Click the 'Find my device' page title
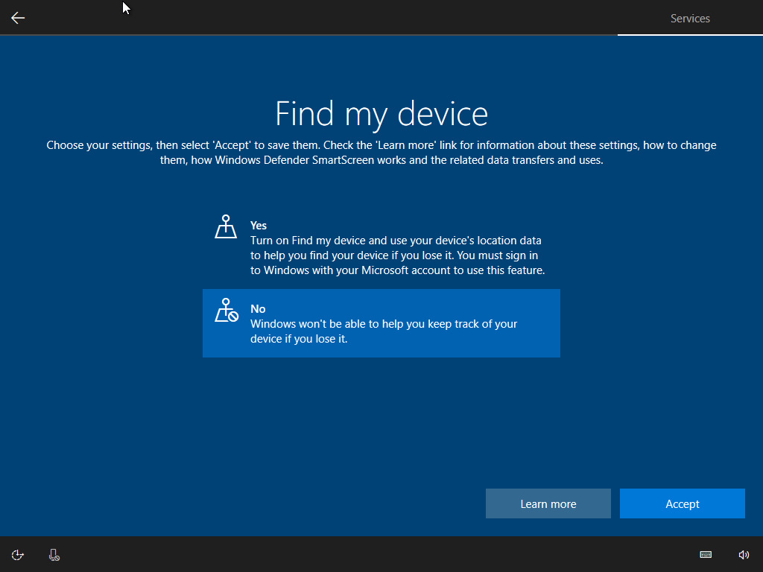 pyautogui.click(x=381, y=114)
